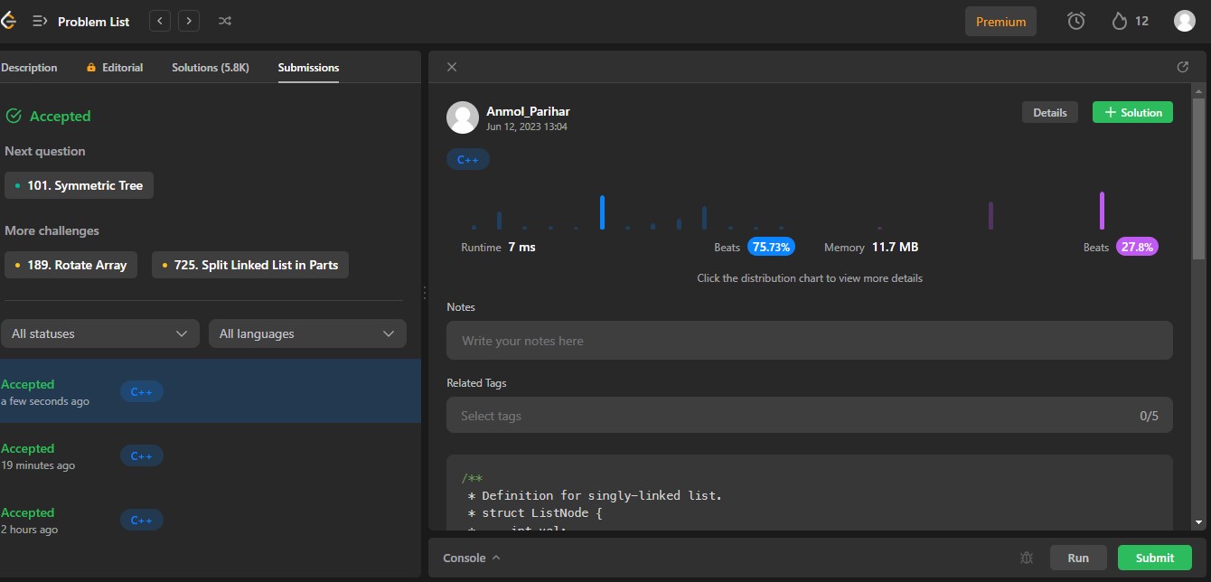Open next question 101. Symmetric Tree
The image size is (1211, 582).
click(x=79, y=185)
